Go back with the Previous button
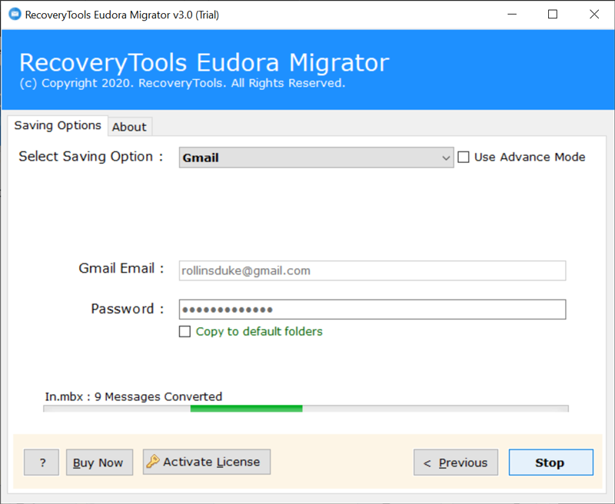615x504 pixels. click(x=456, y=463)
